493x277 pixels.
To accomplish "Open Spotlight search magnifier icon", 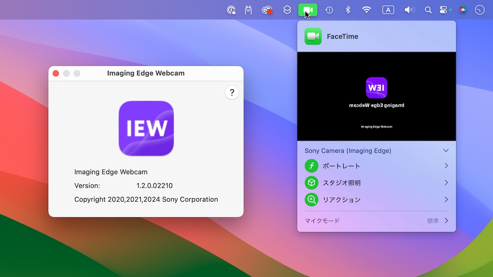I will point(428,10).
